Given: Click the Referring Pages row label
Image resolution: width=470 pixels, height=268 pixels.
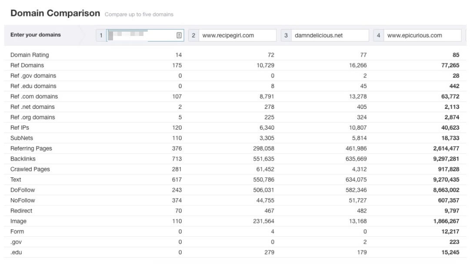Looking at the screenshot, I should pyautogui.click(x=31, y=148).
